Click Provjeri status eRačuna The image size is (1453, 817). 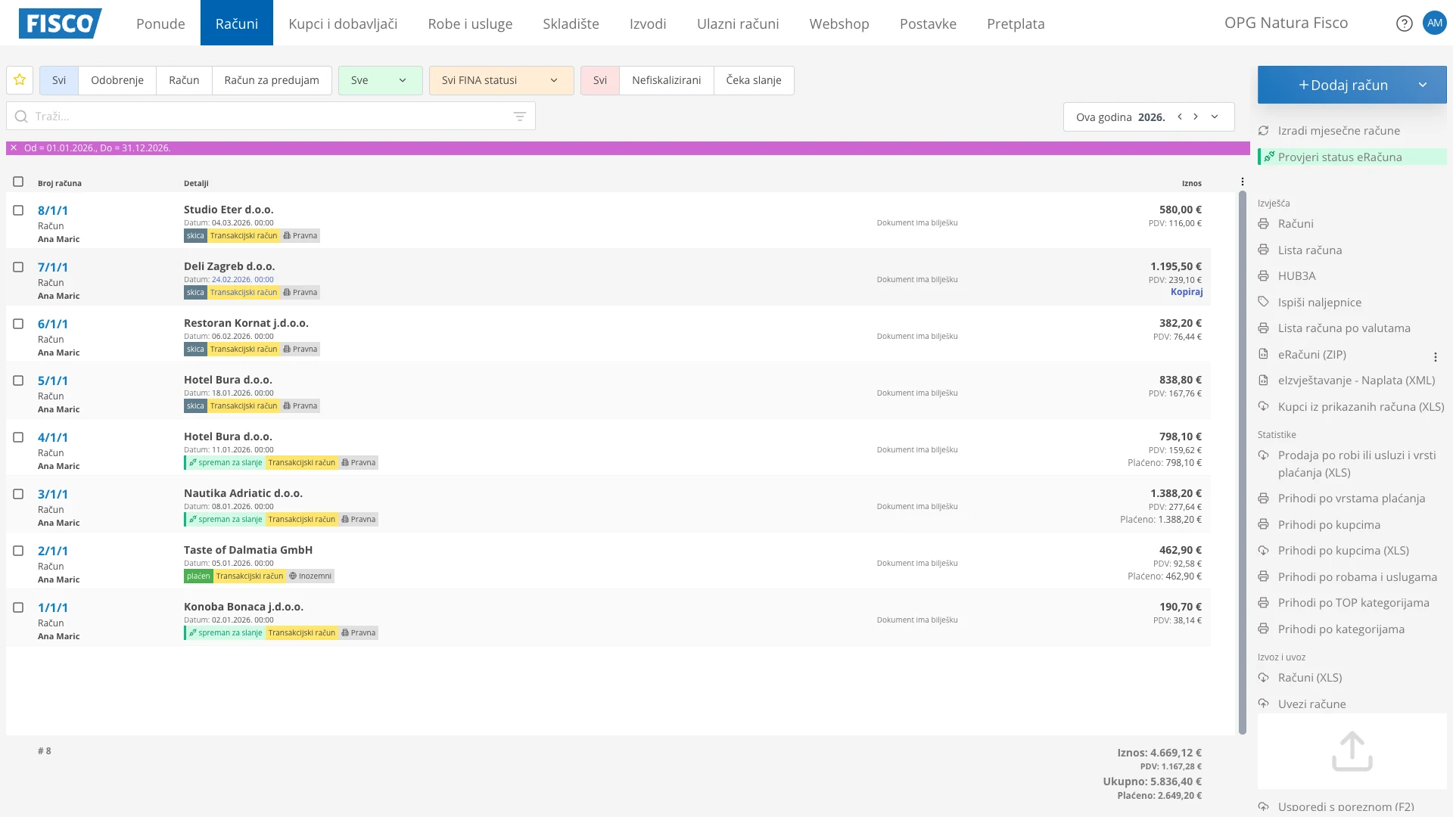click(1339, 157)
